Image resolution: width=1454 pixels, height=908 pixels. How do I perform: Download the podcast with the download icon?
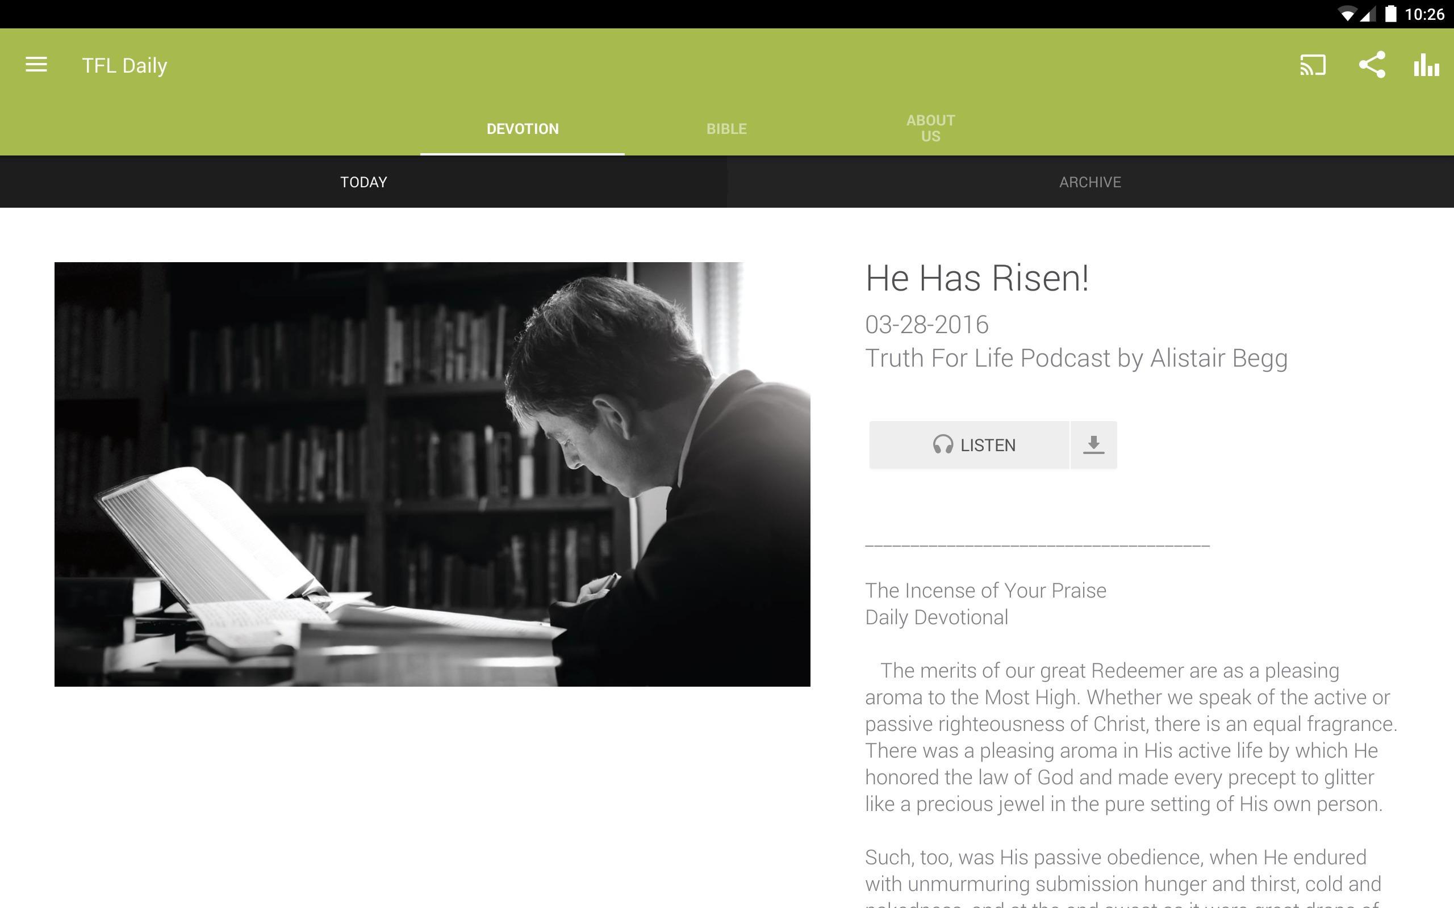click(1093, 445)
